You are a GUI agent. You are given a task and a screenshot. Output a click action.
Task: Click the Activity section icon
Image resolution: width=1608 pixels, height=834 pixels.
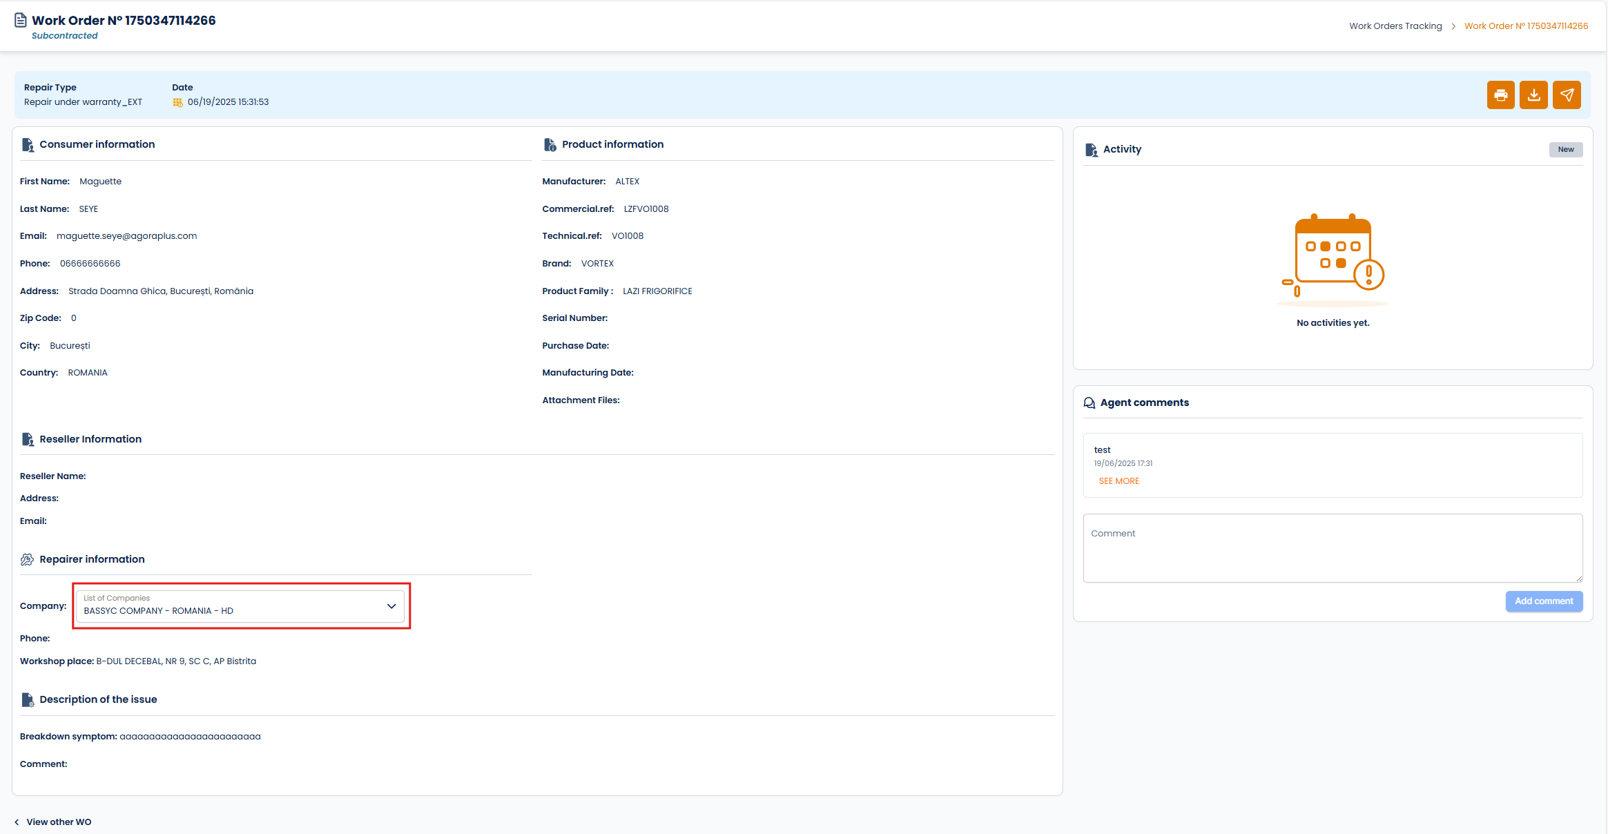[1092, 150]
